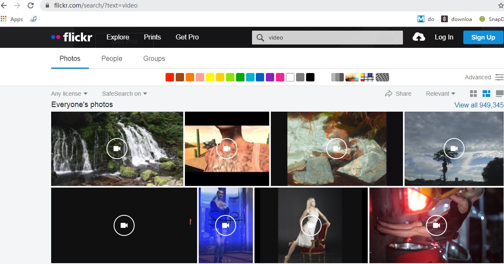Open the waterfall video thumbnail
Screen dimensions: 504x264
coord(117,149)
